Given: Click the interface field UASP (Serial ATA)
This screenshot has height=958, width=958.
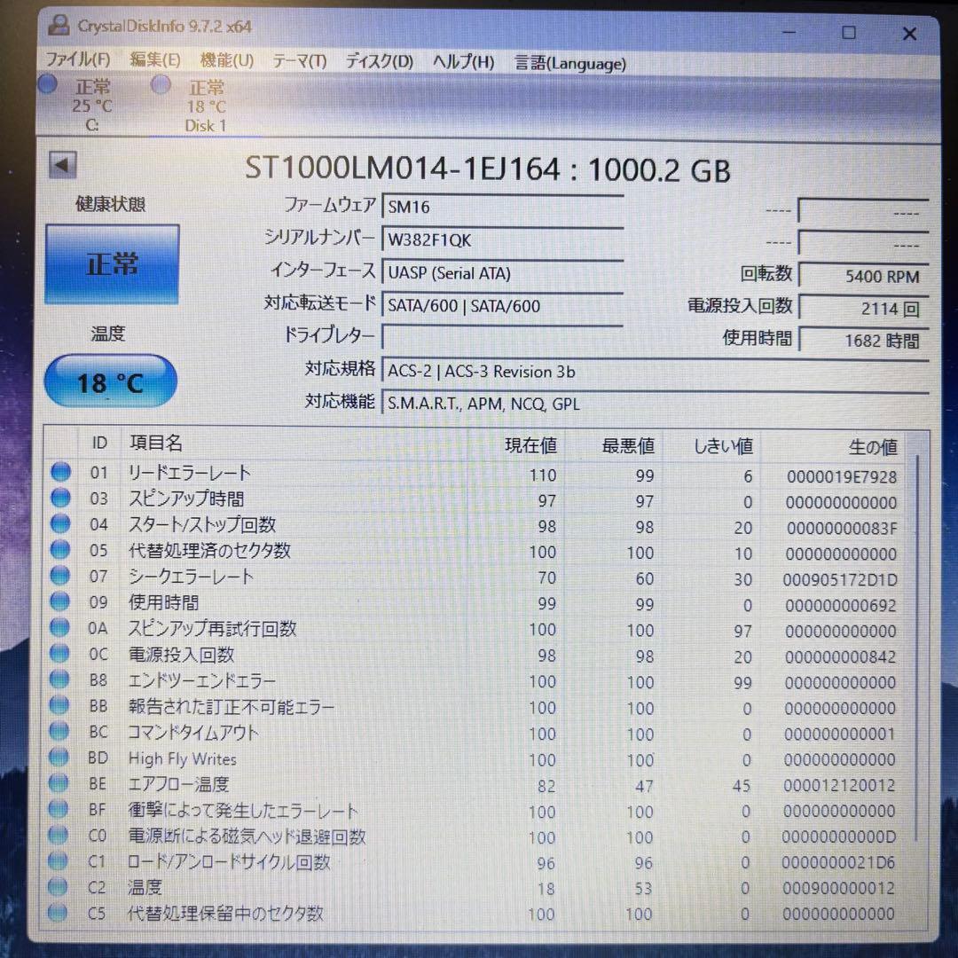Looking at the screenshot, I should click(502, 272).
